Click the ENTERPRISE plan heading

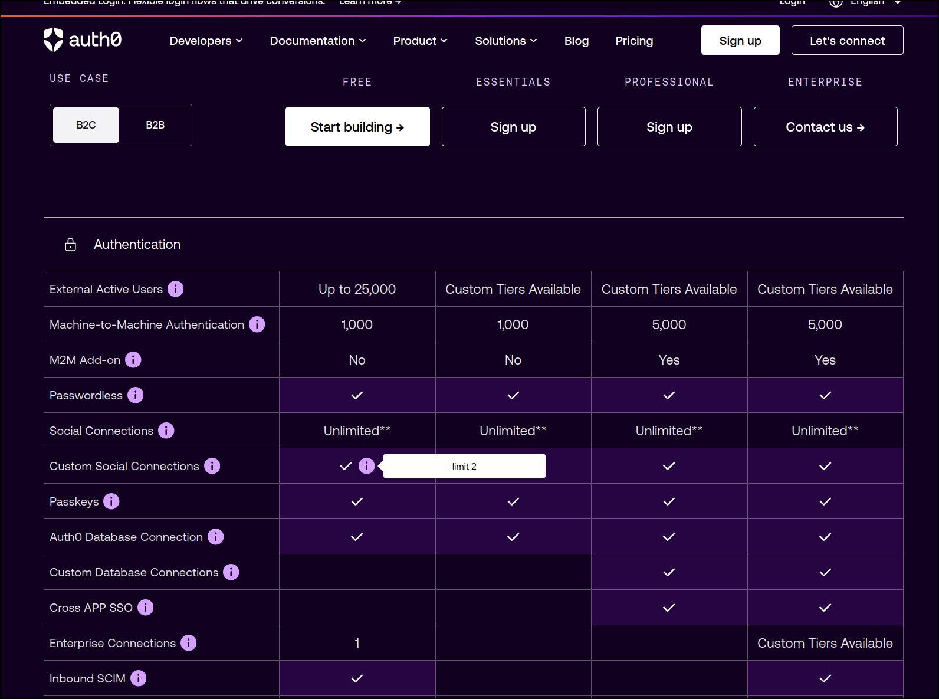click(825, 82)
